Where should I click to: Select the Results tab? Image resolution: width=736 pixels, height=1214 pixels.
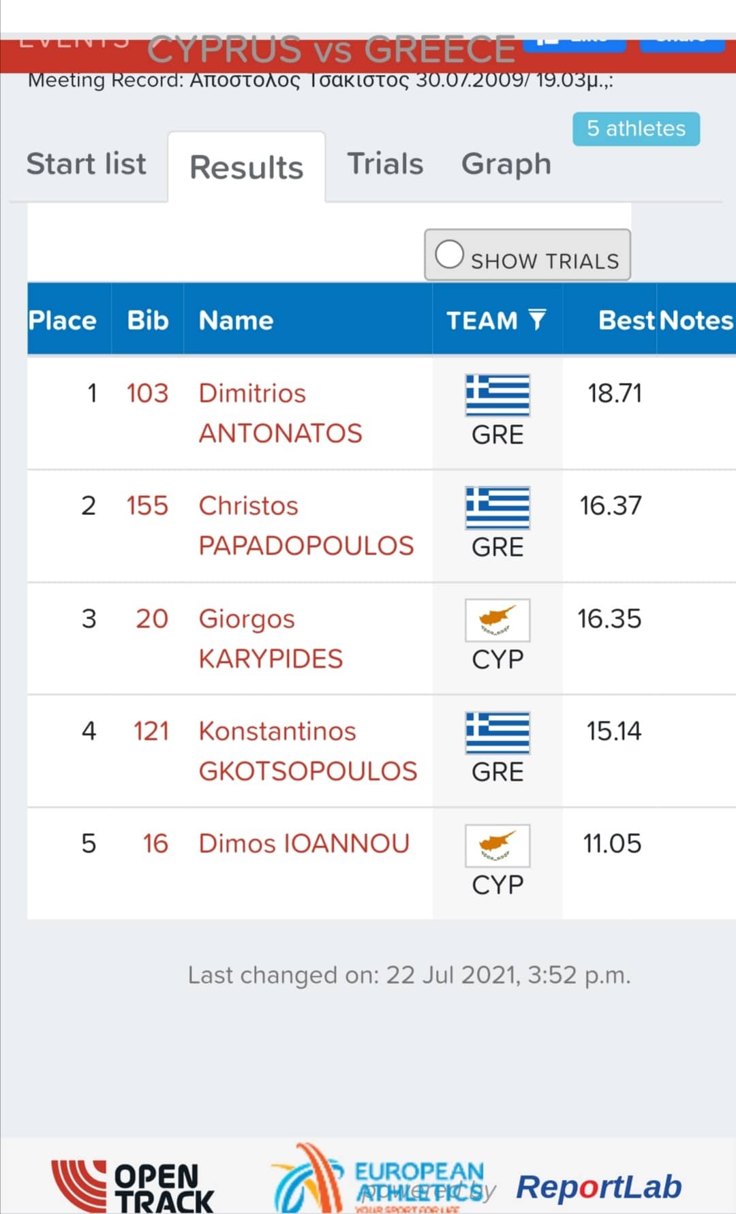246,168
